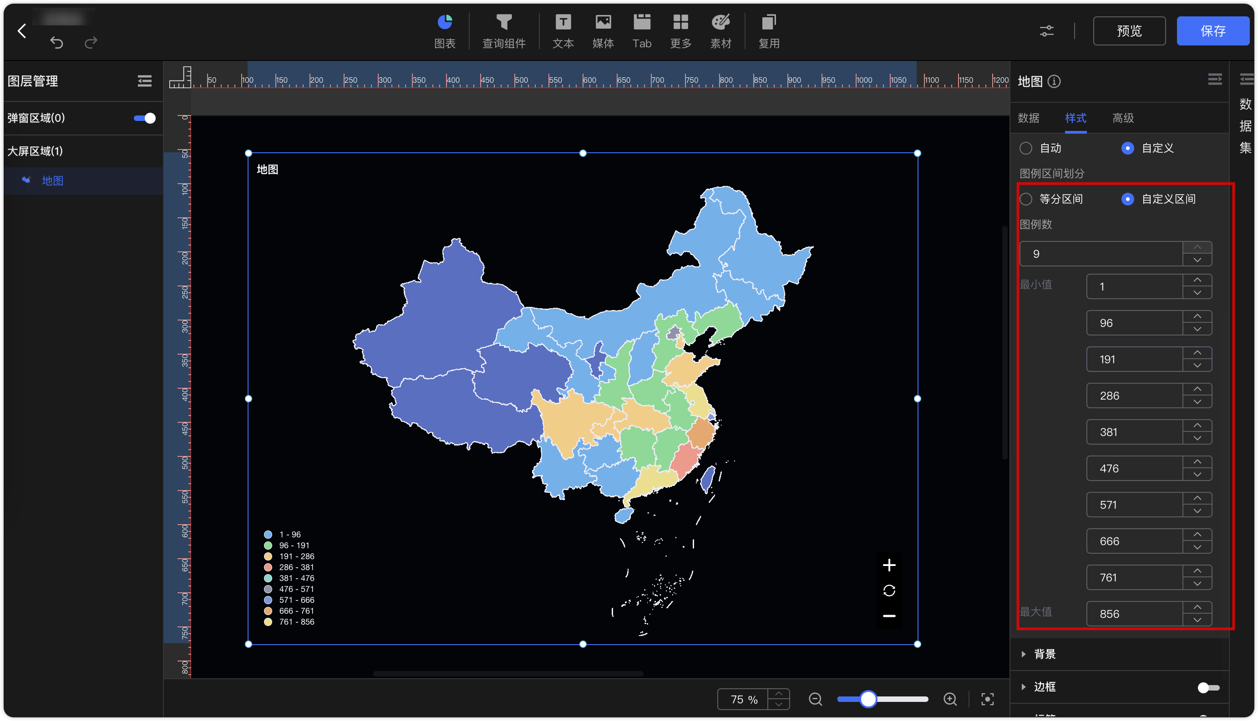The image size is (1258, 721).
Task: Decrease the 最小值 value
Action: (x=1197, y=293)
